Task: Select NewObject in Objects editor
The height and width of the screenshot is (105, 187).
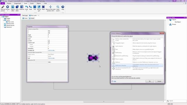Action: (178, 22)
